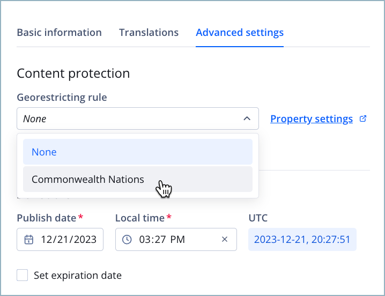Select the Advanced settings tab
Viewport: 385px width, 296px height.
pos(240,32)
